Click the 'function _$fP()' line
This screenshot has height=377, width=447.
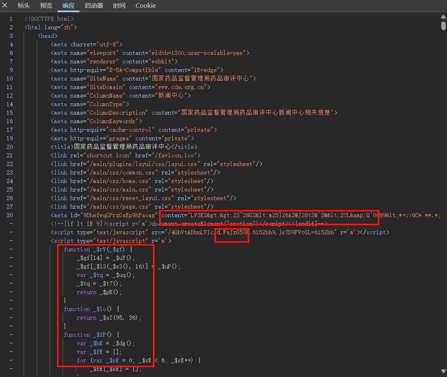click(x=92, y=335)
